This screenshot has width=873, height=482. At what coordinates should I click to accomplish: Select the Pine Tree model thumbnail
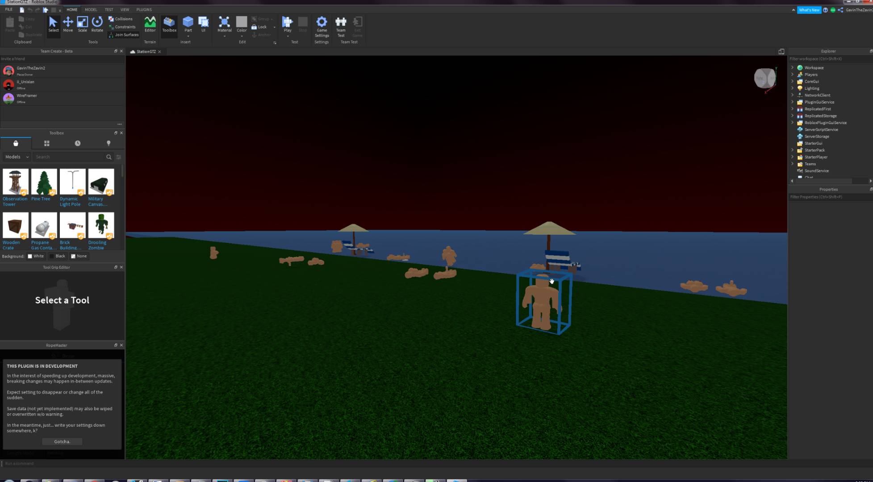click(x=44, y=182)
